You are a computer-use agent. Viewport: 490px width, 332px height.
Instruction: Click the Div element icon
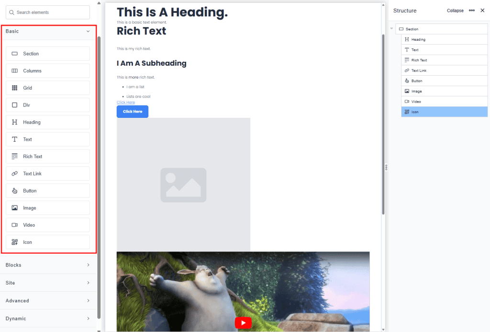(15, 105)
